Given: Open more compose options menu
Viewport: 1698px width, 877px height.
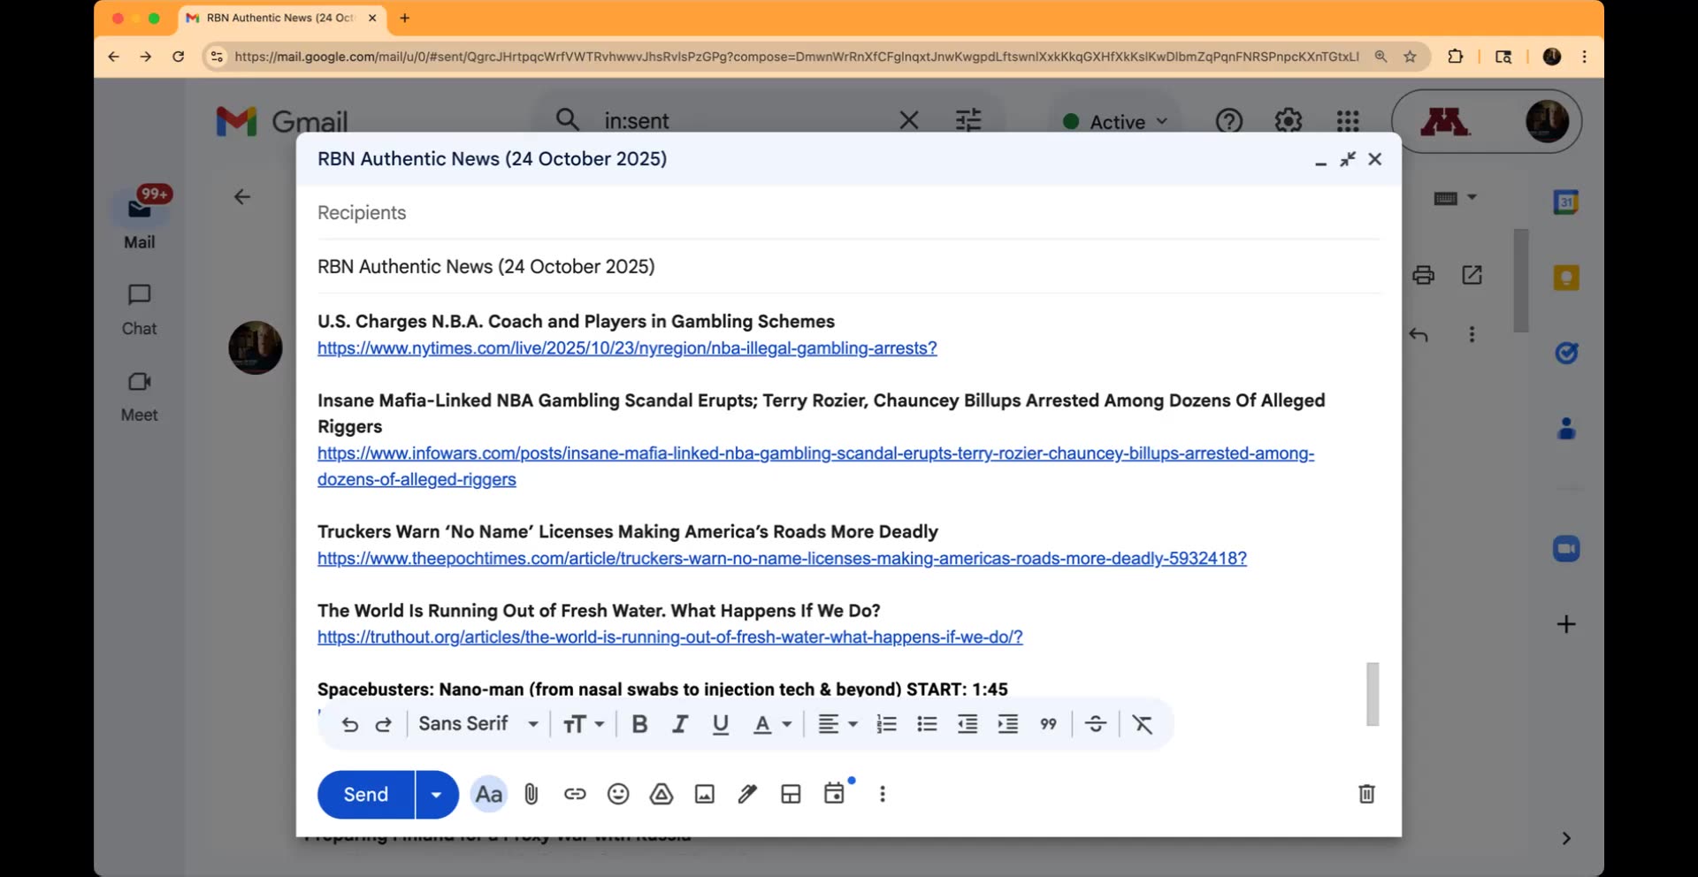Looking at the screenshot, I should click(882, 794).
